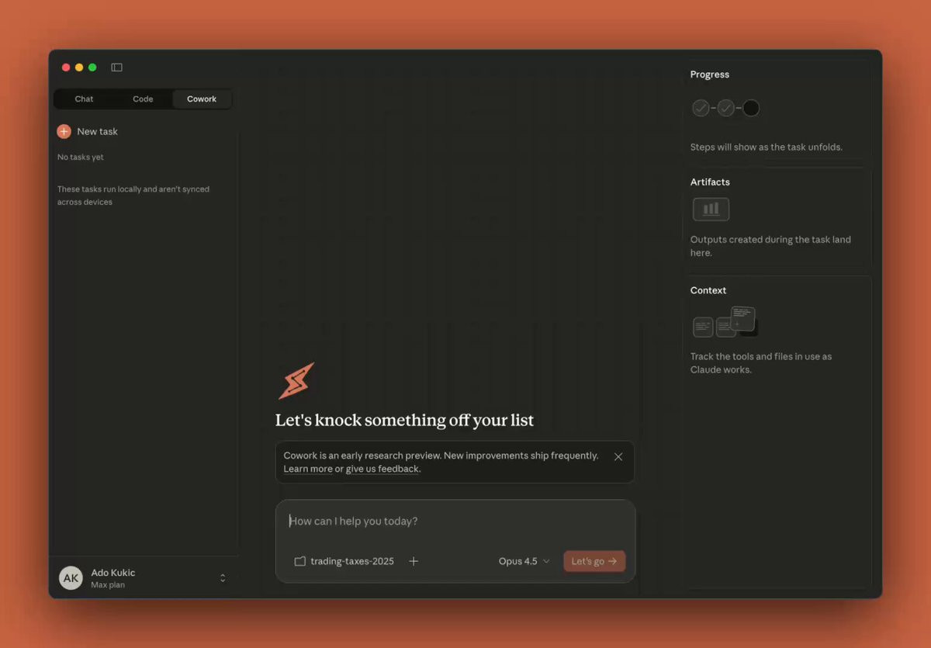Add another folder with the plus icon
931x648 pixels.
coord(414,561)
